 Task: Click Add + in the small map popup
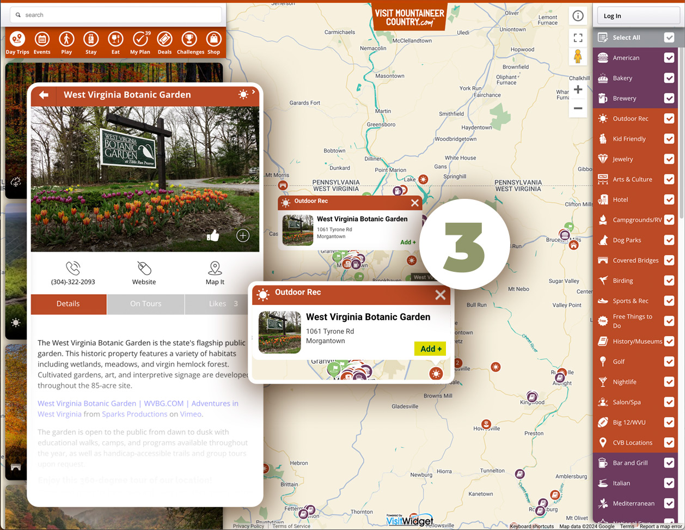click(408, 242)
